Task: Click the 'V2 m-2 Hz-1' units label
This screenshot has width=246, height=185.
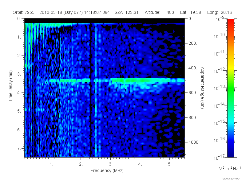Action: pos(230,168)
